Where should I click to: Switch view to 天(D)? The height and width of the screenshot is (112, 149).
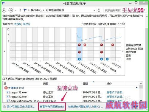[x=17, y=24]
